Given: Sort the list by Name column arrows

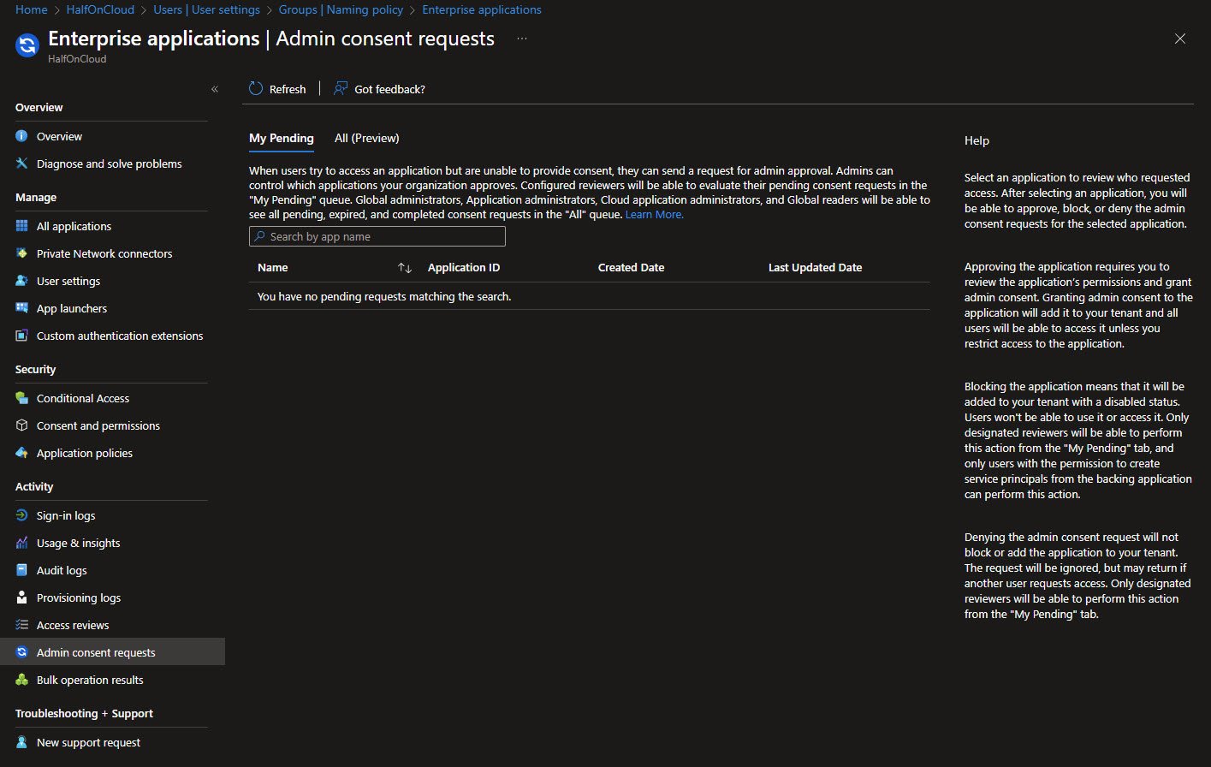Looking at the screenshot, I should point(405,268).
